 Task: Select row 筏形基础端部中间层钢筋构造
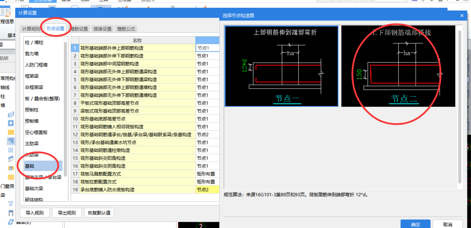click(137, 64)
